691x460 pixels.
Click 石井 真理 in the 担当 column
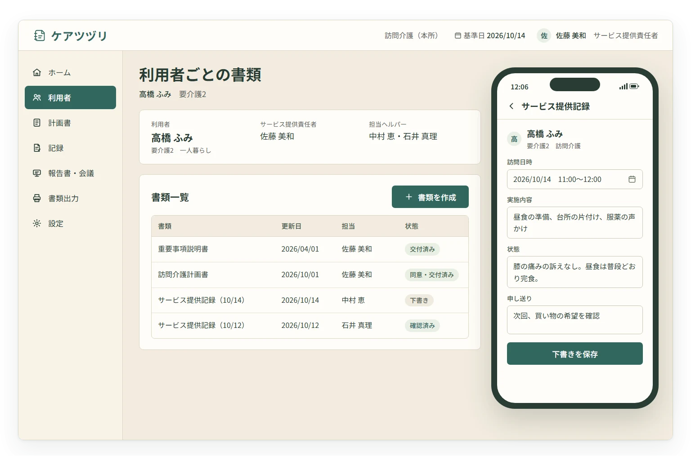click(x=357, y=326)
